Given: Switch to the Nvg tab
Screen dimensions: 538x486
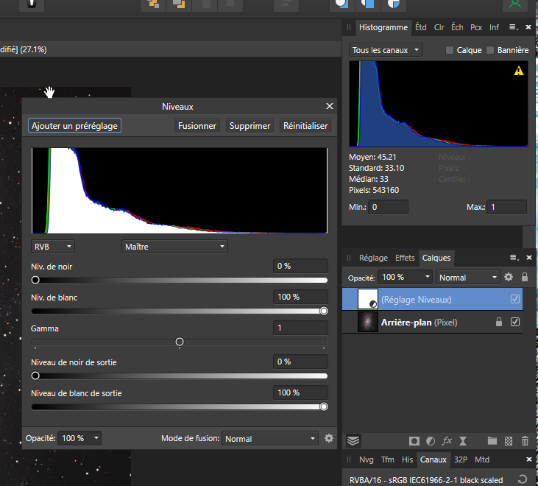Looking at the screenshot, I should point(366,459).
